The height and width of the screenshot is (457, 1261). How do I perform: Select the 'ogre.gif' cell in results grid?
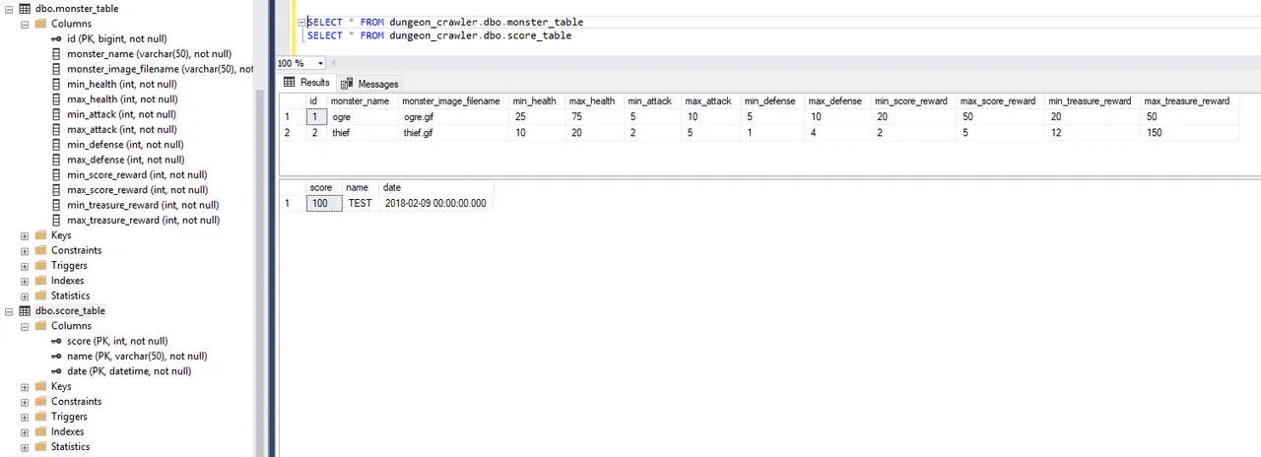click(x=453, y=117)
